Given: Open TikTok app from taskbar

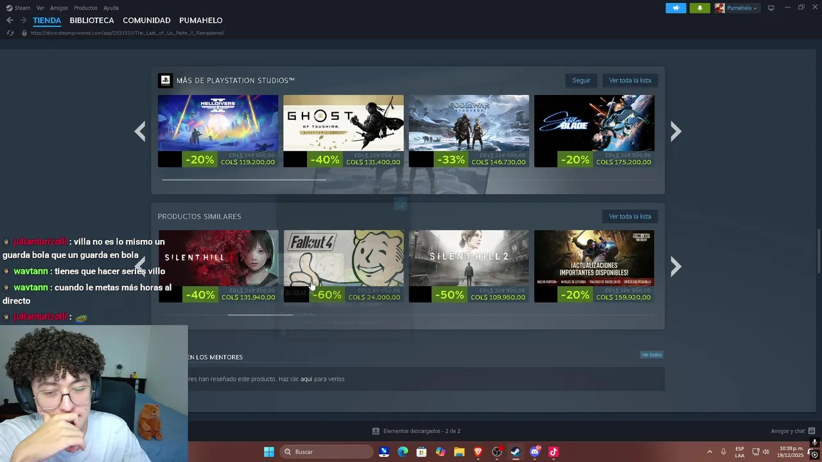Looking at the screenshot, I should [554, 452].
